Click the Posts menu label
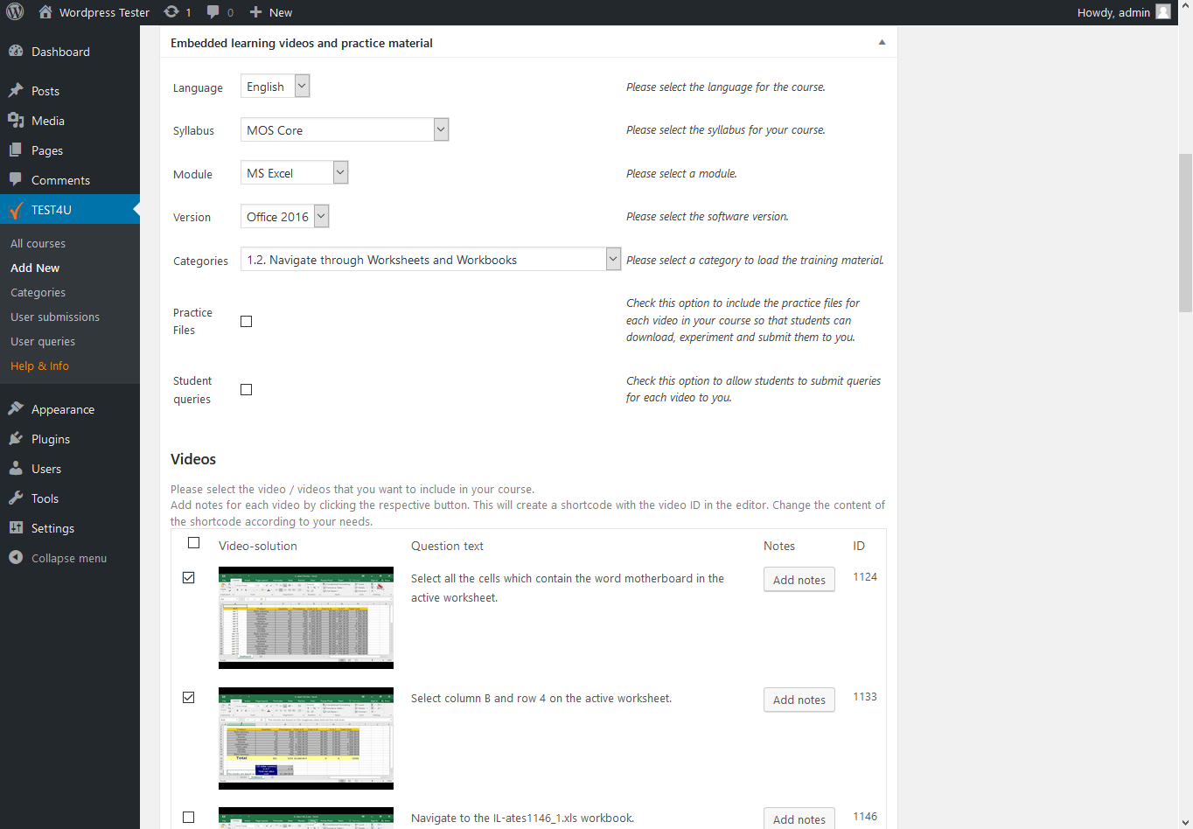1193x829 pixels. pyautogui.click(x=45, y=91)
